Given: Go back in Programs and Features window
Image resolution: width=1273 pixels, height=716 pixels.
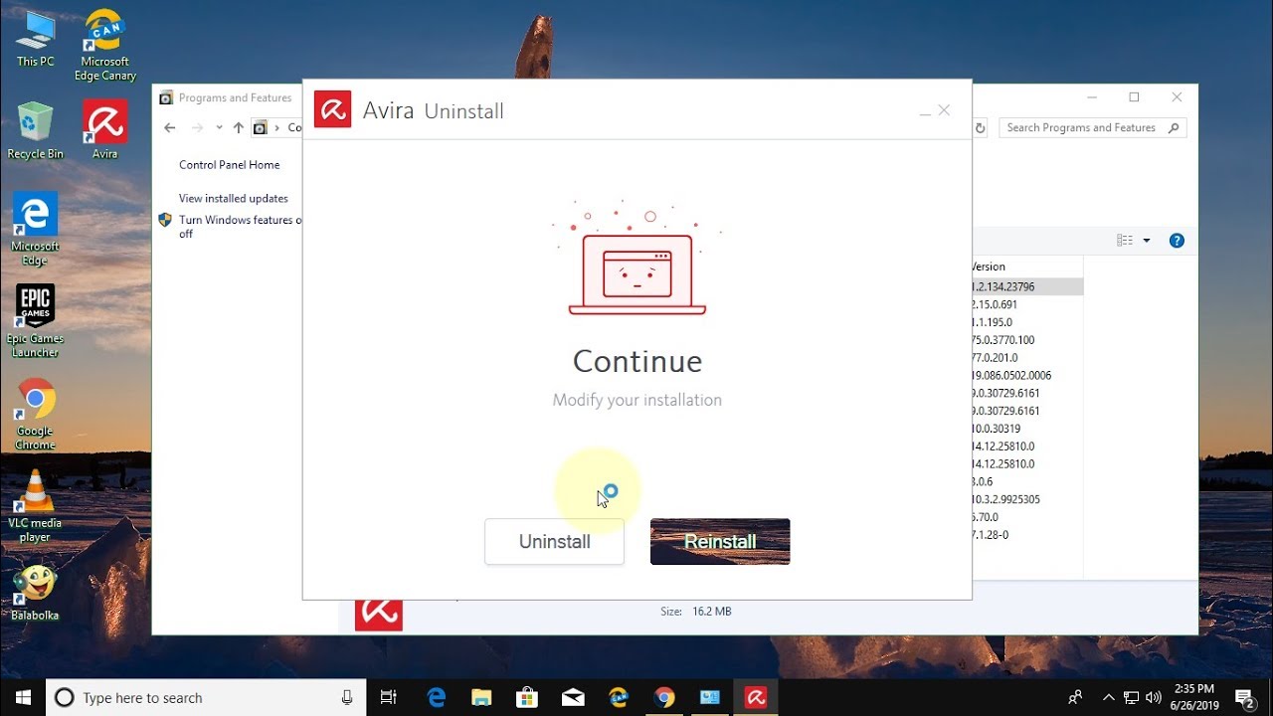Looking at the screenshot, I should [x=169, y=127].
